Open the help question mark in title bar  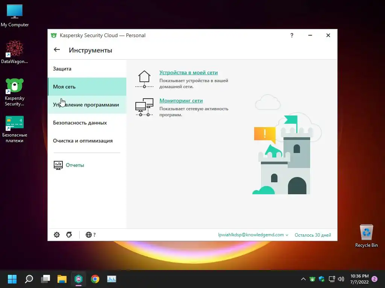[292, 35]
